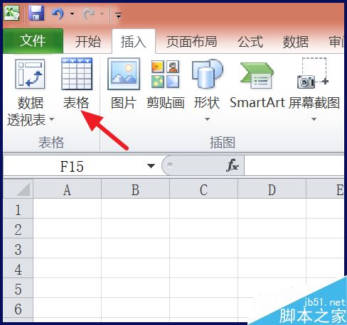Insert a 图片 picture

click(124, 84)
